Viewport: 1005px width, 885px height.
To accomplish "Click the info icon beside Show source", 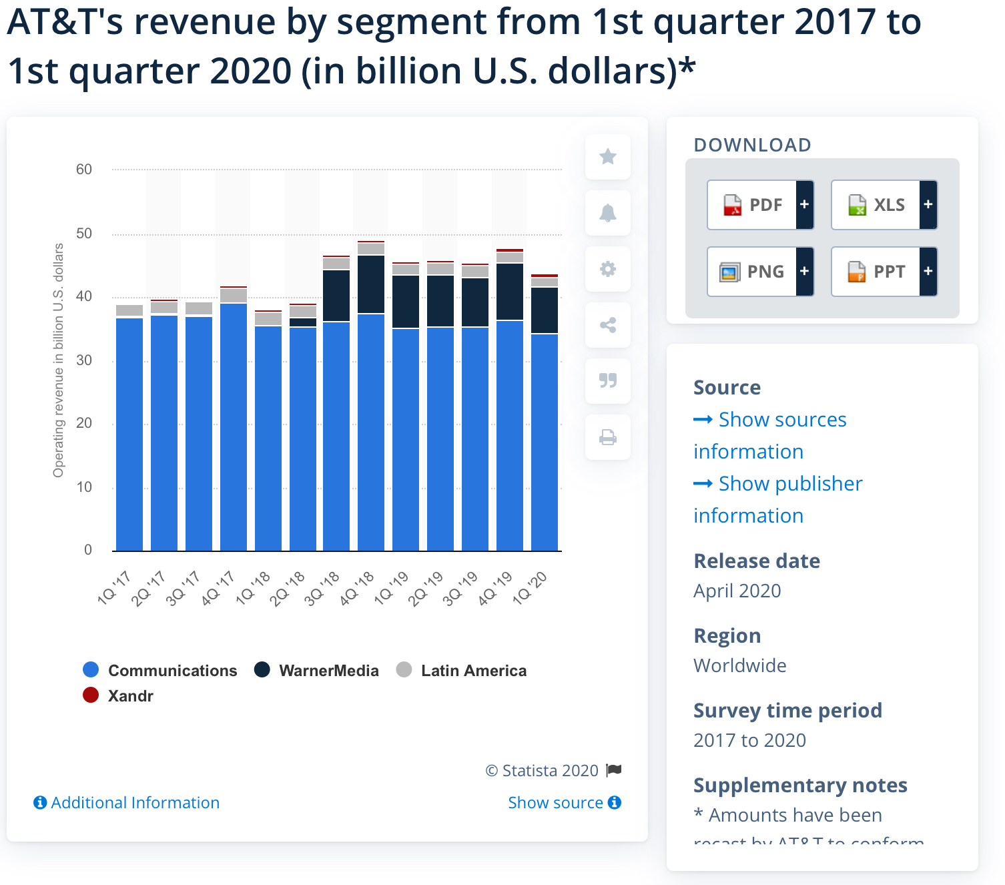I will [615, 802].
